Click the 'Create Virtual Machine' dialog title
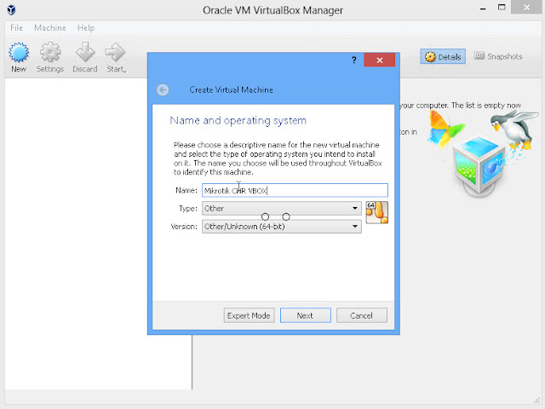 pyautogui.click(x=231, y=89)
